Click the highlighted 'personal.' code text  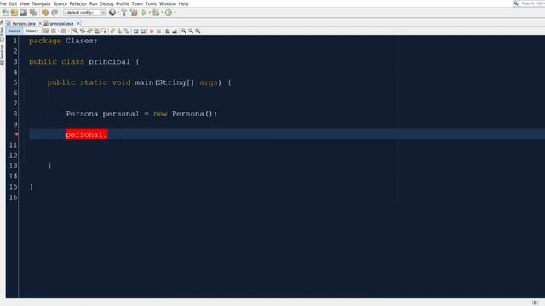[x=87, y=134]
